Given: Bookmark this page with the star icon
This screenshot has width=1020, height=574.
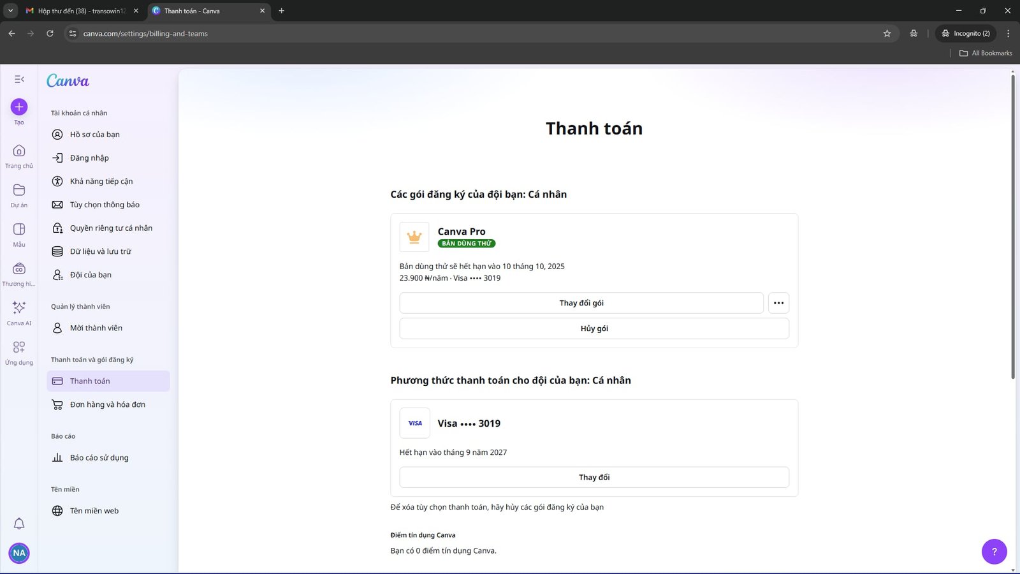Looking at the screenshot, I should pos(887,34).
